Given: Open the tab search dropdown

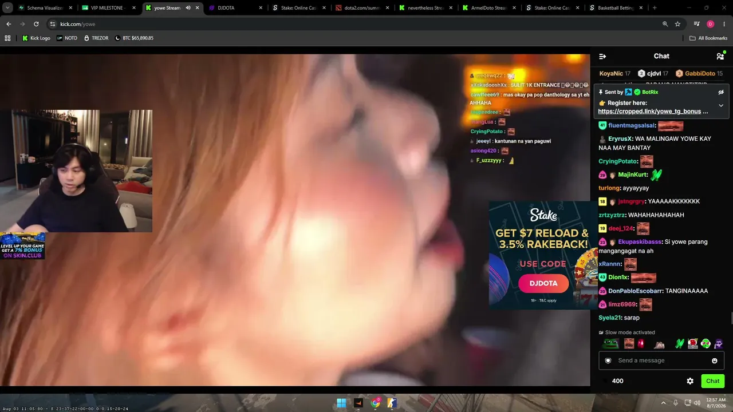Looking at the screenshot, I should pos(7,8).
